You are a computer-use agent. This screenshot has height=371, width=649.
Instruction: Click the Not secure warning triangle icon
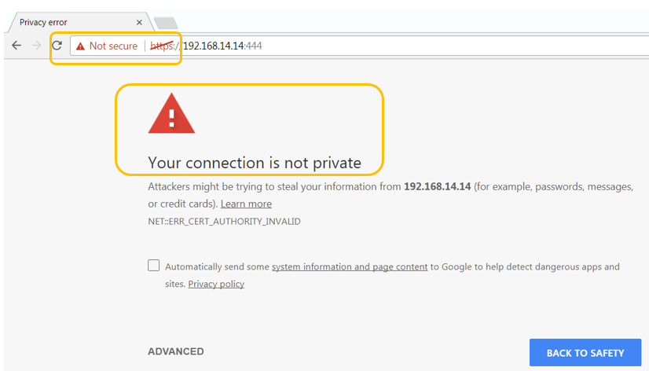80,46
